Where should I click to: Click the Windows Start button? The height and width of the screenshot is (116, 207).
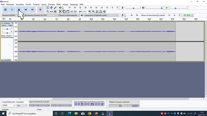[x=3, y=113]
